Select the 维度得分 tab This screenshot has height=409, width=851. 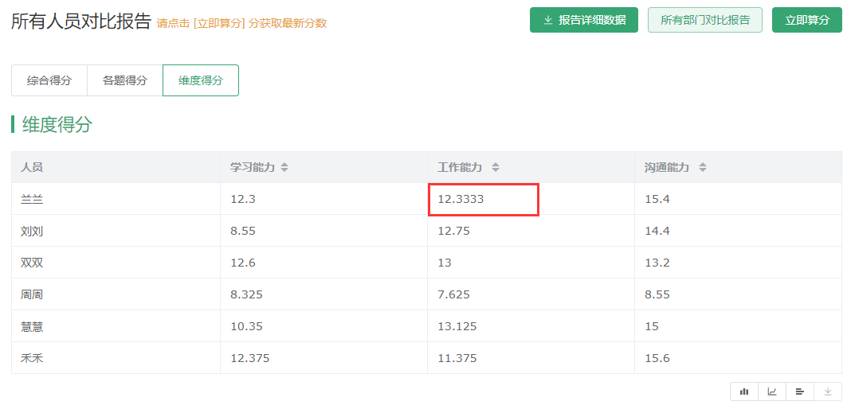point(201,80)
